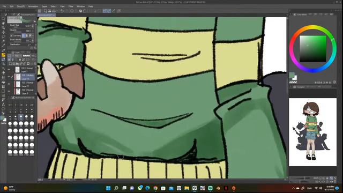This screenshot has height=193, width=343.
Task: Click the New file icon in command bar
Action: pos(45,11)
